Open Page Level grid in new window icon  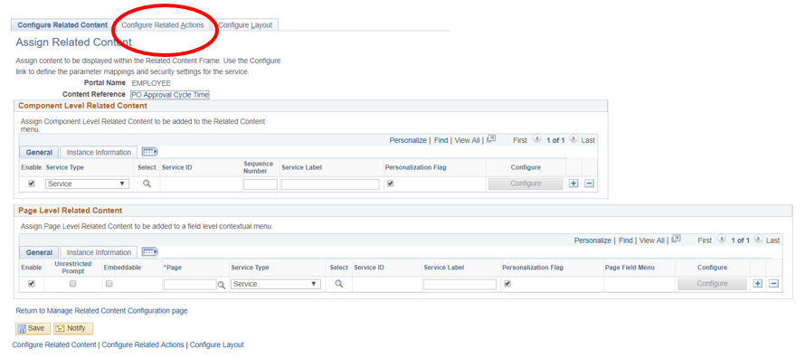[x=677, y=239]
